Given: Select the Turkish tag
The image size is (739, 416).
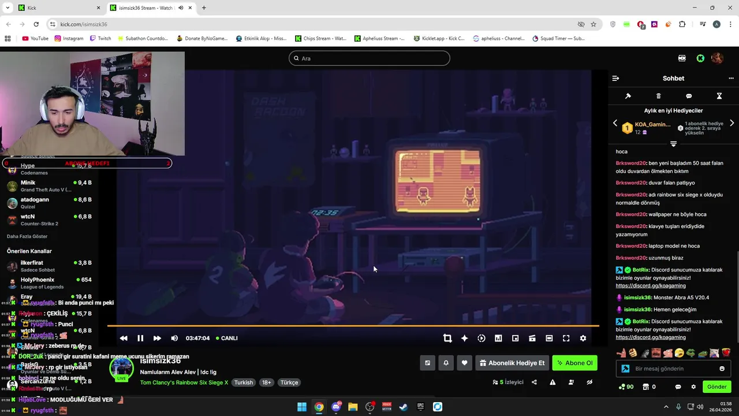Looking at the screenshot, I should coord(244,382).
